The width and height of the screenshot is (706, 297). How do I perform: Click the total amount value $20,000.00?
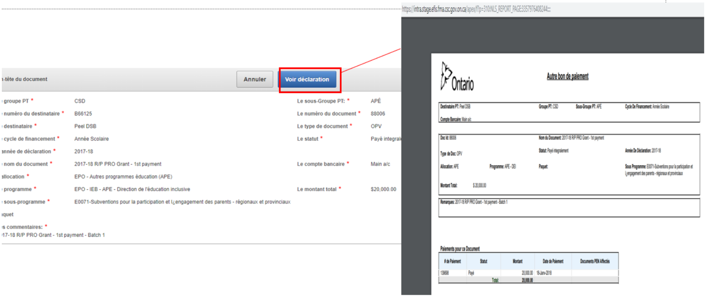(383, 189)
